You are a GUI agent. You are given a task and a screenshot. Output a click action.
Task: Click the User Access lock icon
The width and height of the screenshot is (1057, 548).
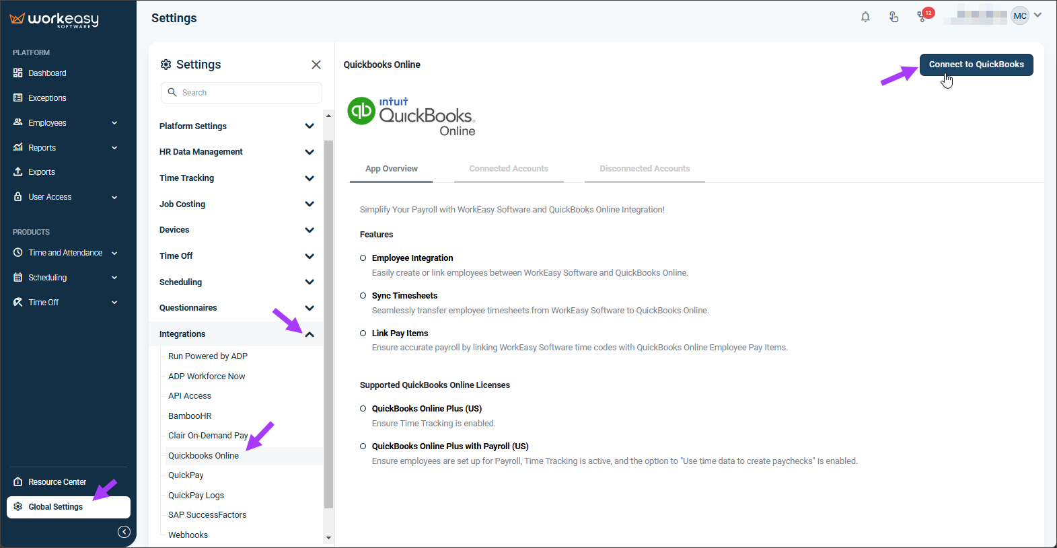(18, 196)
